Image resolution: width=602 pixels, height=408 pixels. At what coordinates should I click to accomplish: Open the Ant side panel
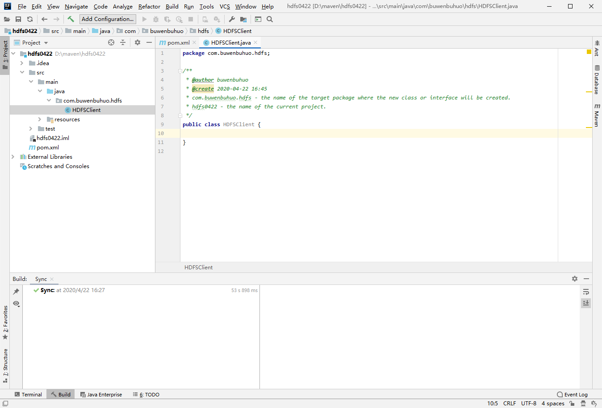(597, 48)
